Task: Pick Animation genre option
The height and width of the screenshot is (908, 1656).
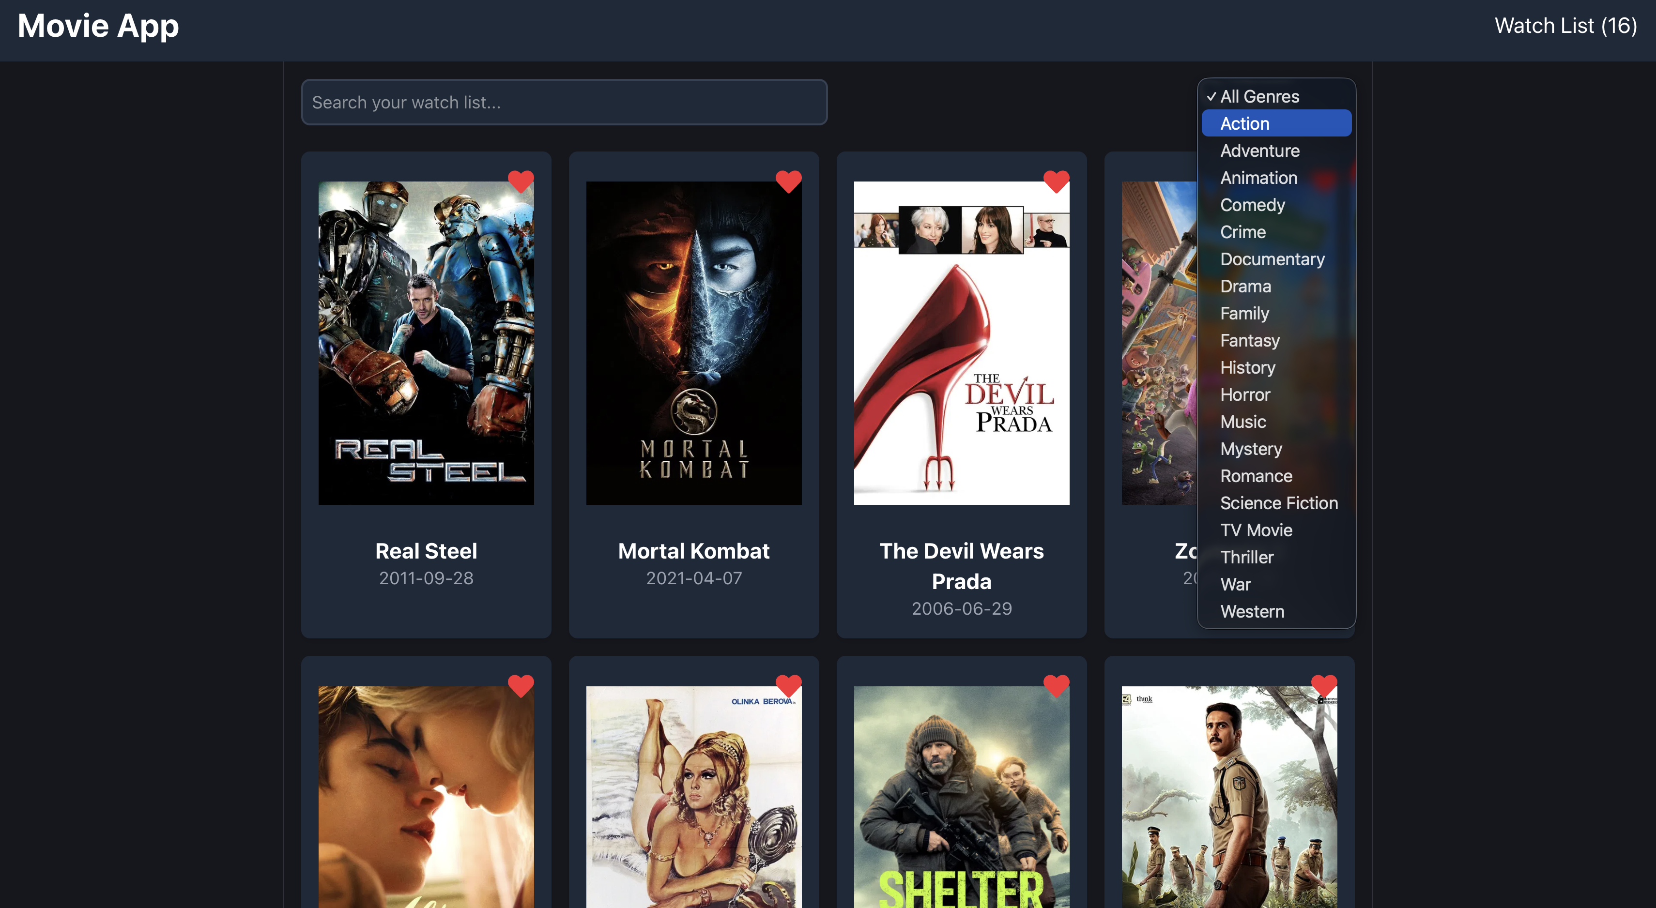Action: pos(1277,178)
